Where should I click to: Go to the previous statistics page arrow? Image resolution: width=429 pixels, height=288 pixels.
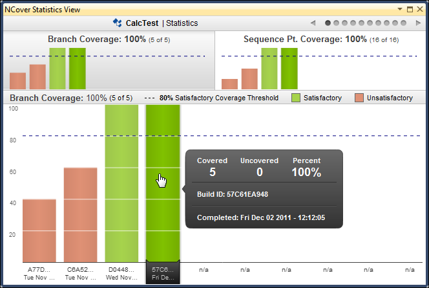313,23
